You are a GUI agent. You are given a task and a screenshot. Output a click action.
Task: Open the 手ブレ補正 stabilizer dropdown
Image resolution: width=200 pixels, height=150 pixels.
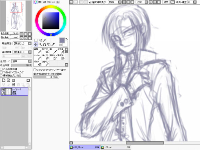[195, 2]
